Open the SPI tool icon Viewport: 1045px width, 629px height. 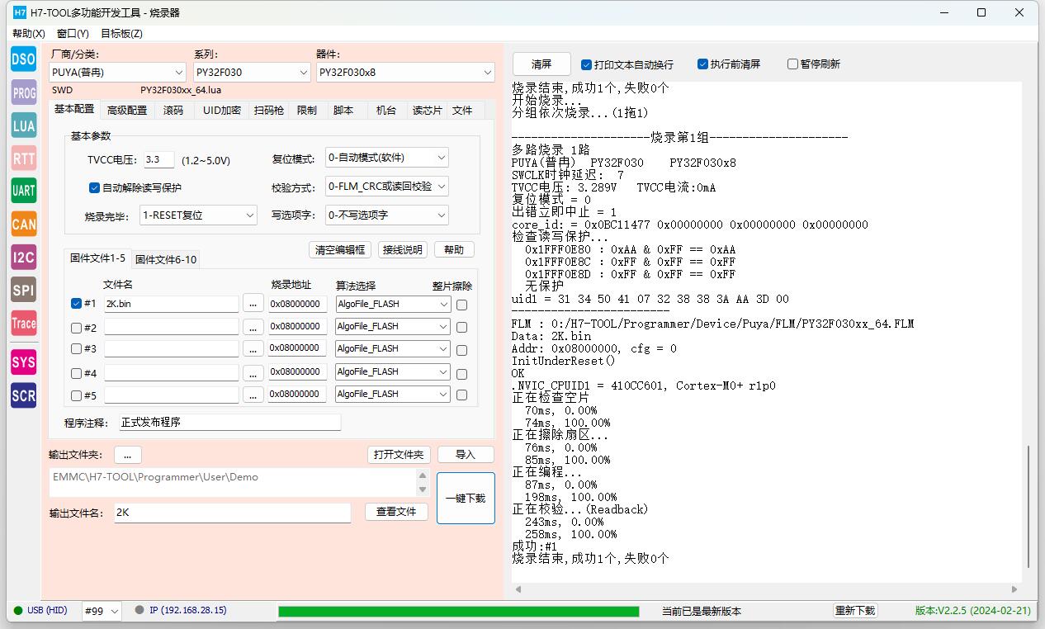click(23, 290)
